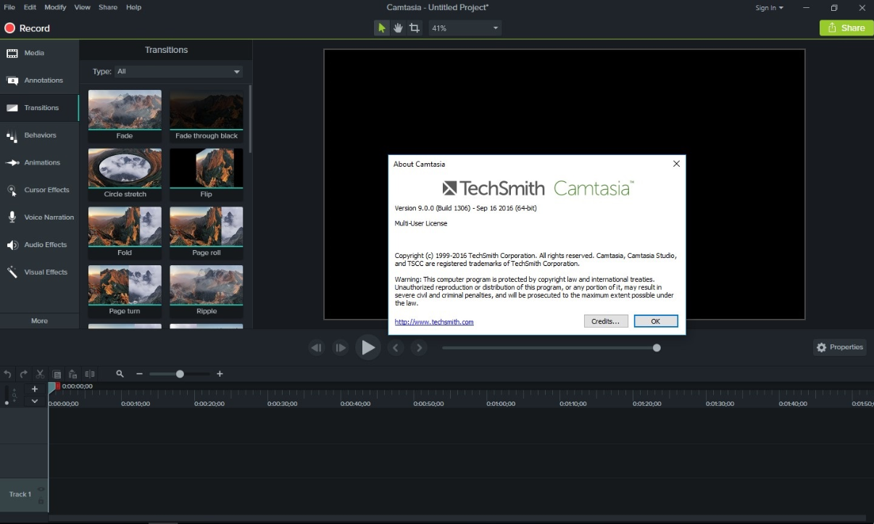The width and height of the screenshot is (874, 524).
Task: Toggle the Track 1 lock icon
Action: click(41, 501)
